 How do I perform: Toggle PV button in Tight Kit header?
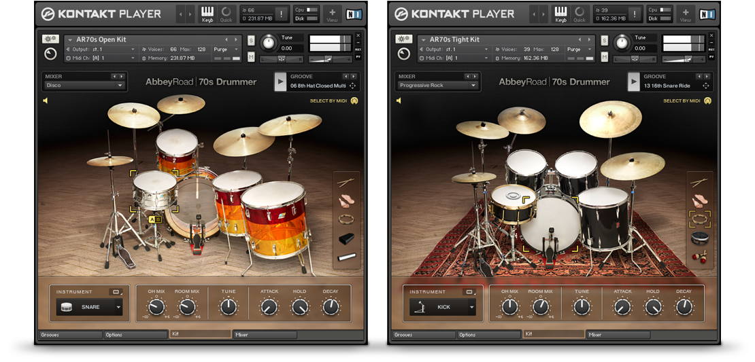711,57
